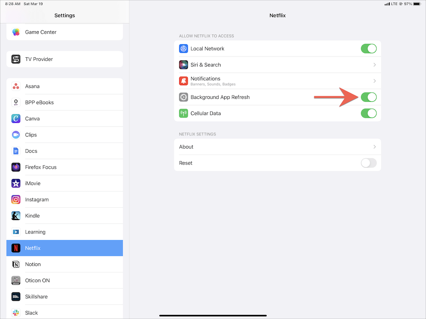Open Kindle settings row
The image size is (426, 319).
point(64,216)
